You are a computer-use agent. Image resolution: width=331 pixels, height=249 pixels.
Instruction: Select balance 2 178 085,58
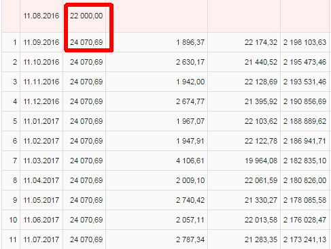304,200
